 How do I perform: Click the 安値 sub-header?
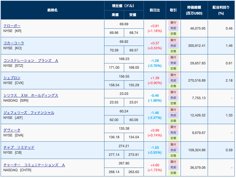(x=134, y=15)
